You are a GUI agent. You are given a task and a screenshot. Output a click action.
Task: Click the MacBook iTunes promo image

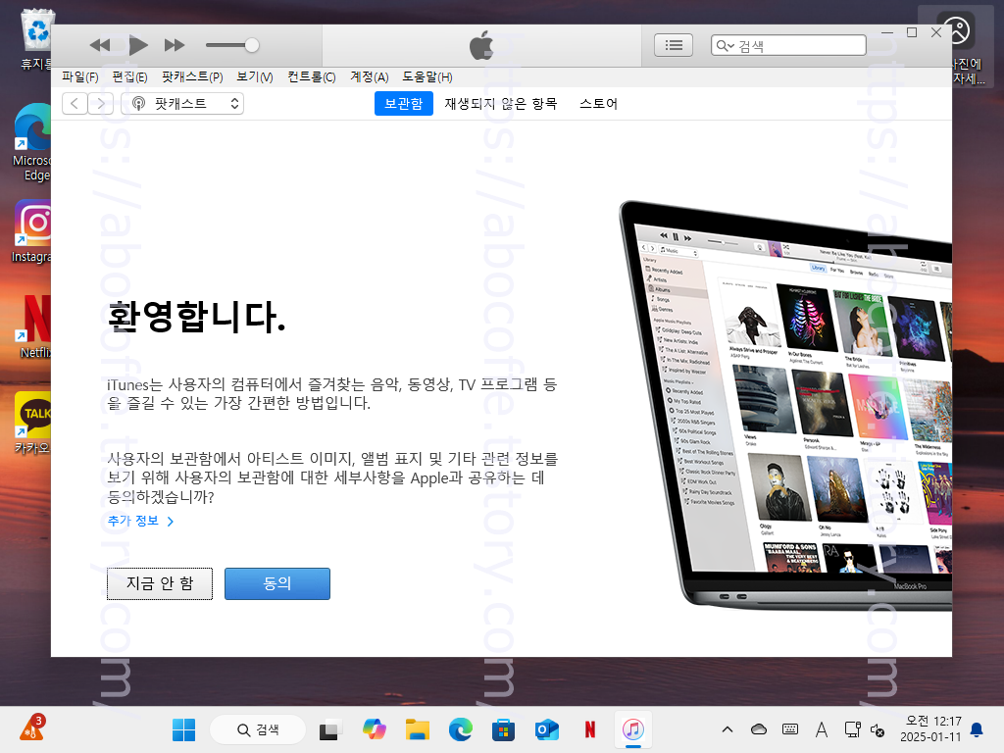[x=785, y=405]
